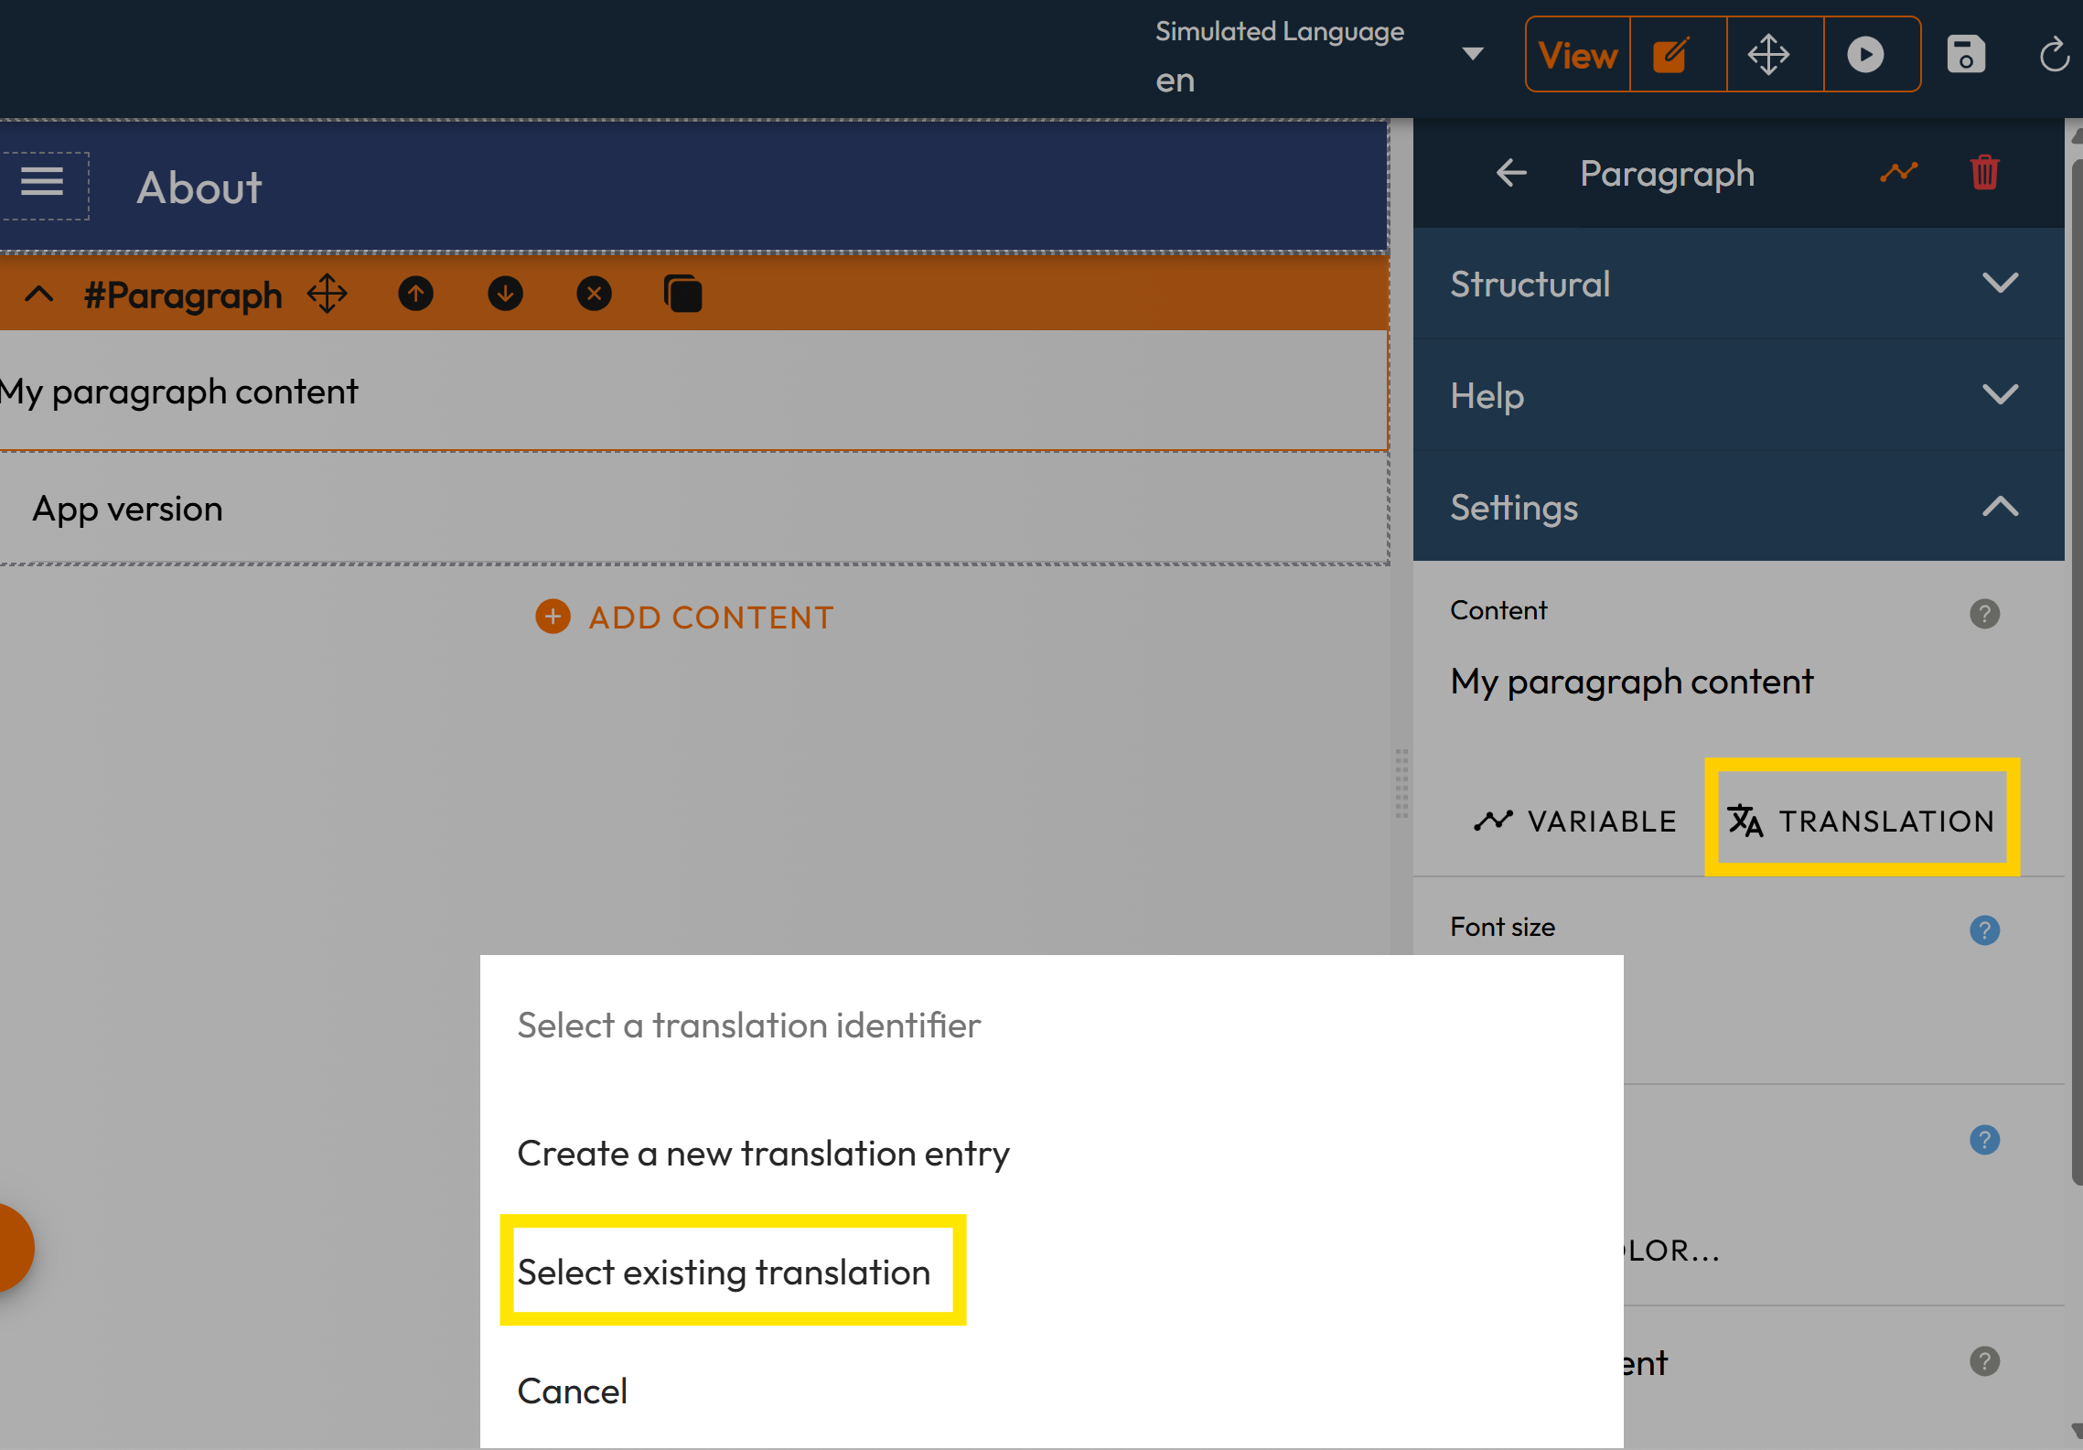The width and height of the screenshot is (2083, 1450).
Task: Move paragraph down with arrow icon
Action: (x=505, y=295)
